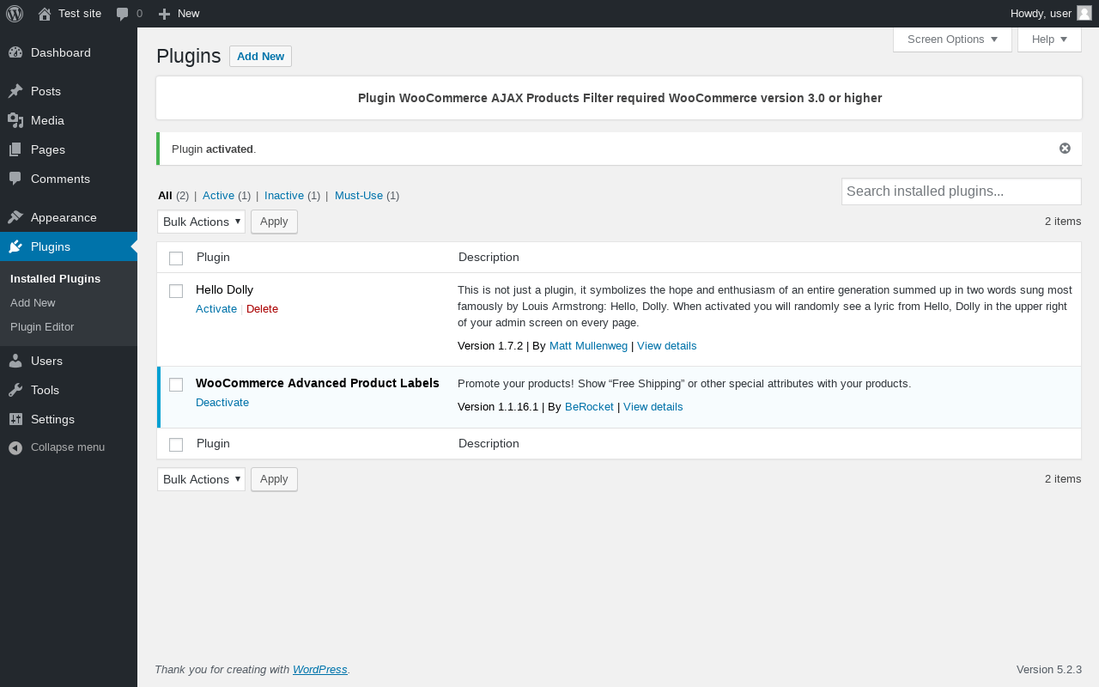
Task: Click the Search installed plugins field
Action: pos(961,192)
